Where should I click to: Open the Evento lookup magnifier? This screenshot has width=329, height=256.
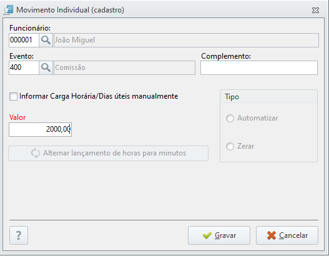[x=46, y=67]
